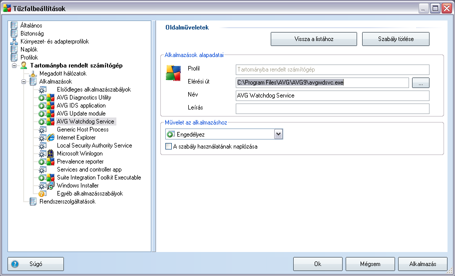
Task: Click the Környezet- és adapterprofilok network icon
Action: tap(14, 41)
